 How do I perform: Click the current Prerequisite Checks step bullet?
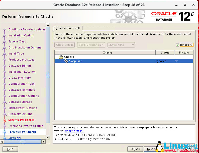click(5, 132)
